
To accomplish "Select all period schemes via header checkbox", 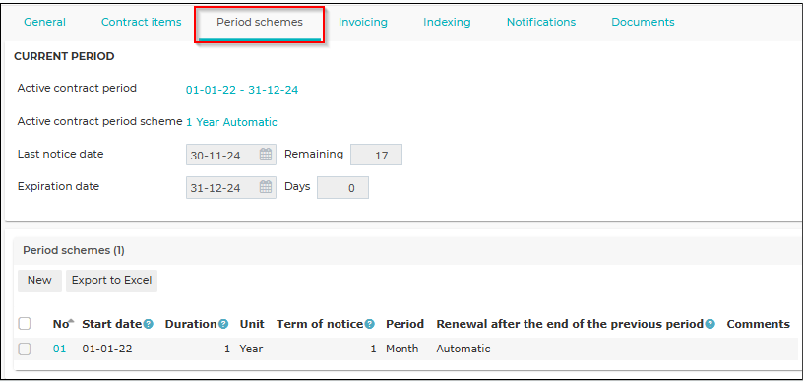I will tap(24, 324).
